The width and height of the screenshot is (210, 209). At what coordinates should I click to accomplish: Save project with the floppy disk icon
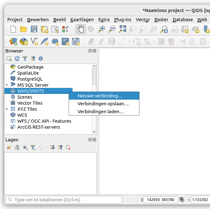(34, 29)
